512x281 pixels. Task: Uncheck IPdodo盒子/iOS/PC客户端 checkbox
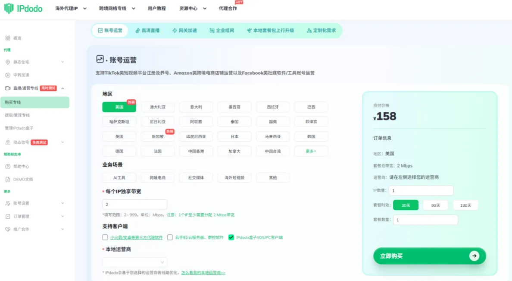[231, 237]
